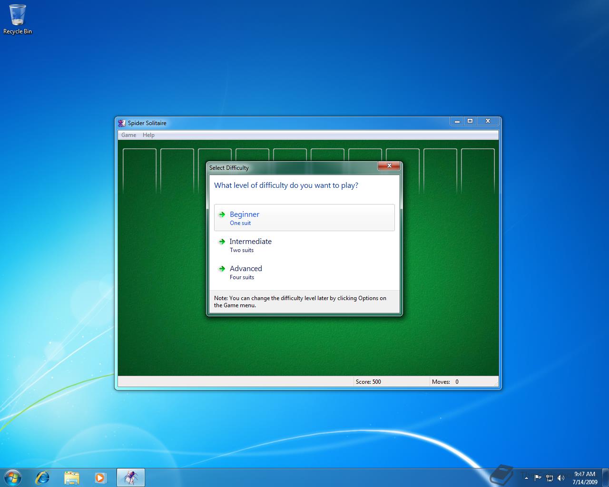This screenshot has width=609, height=487.
Task: Click the Spider Solitaire title bar icon
Action: coord(122,123)
